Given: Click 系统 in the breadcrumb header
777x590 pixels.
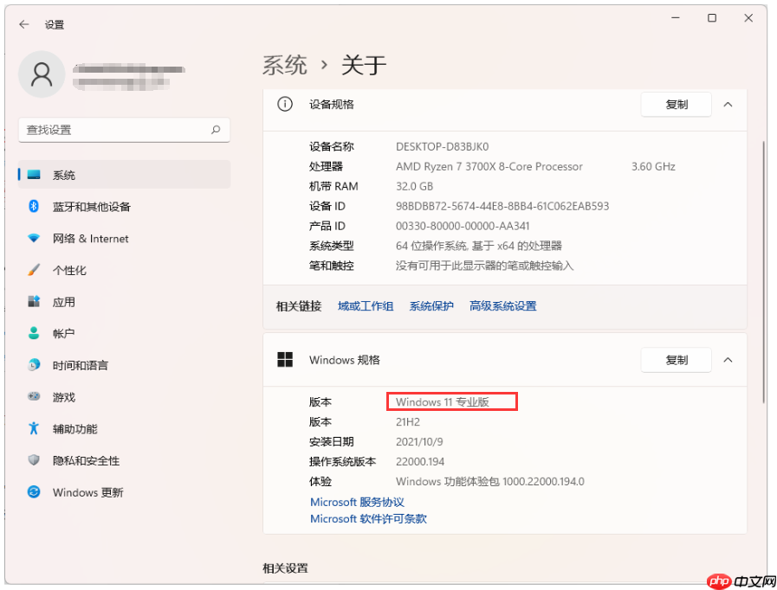Looking at the screenshot, I should coord(286,64).
